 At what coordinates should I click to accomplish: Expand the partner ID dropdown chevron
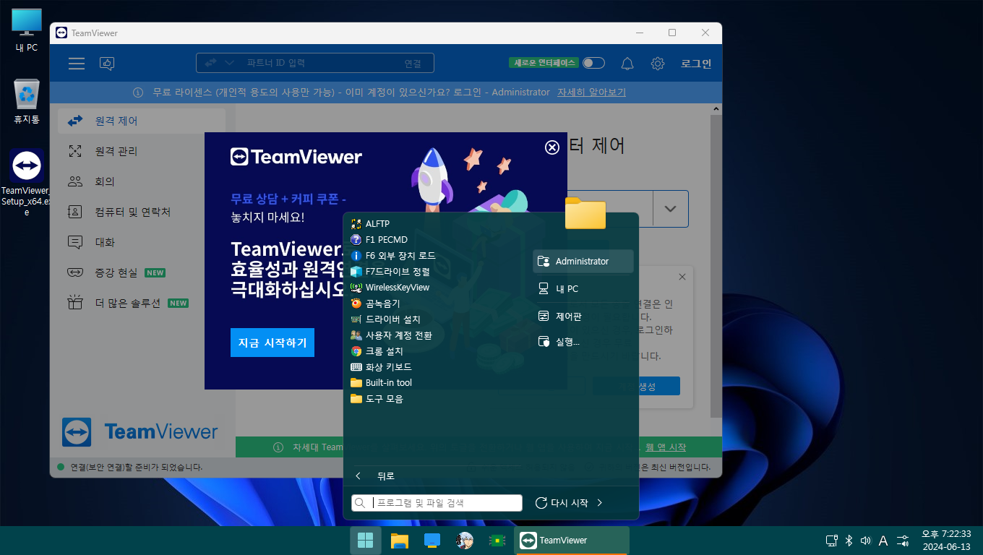(x=670, y=209)
